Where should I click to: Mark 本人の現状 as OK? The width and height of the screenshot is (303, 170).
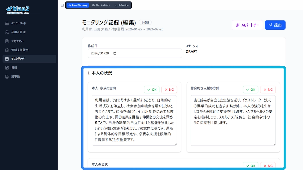pyautogui.click(x=250, y=165)
